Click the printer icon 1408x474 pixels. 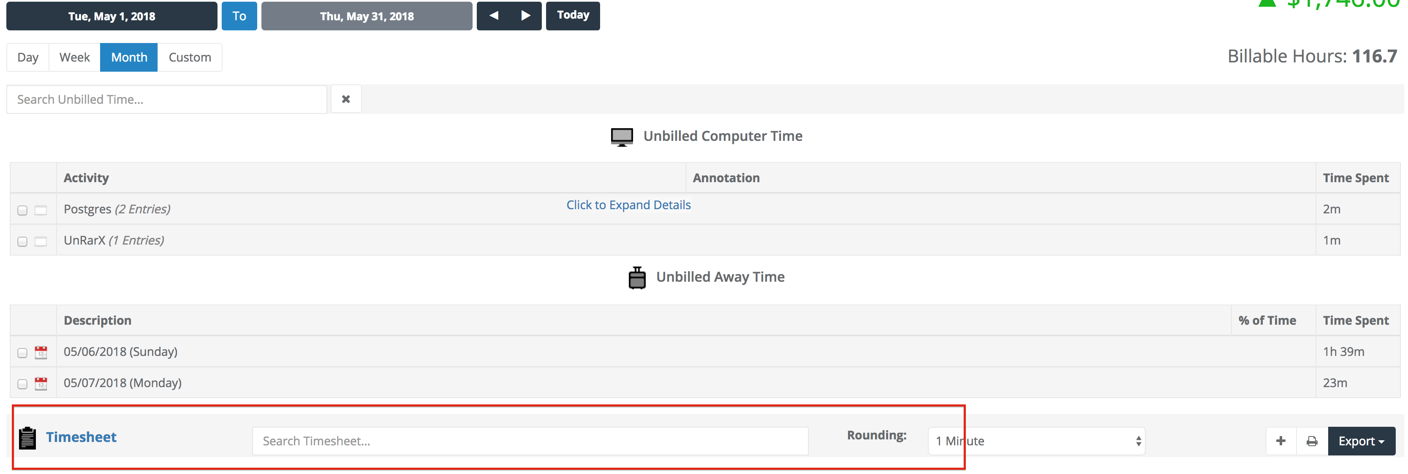[x=1312, y=441]
